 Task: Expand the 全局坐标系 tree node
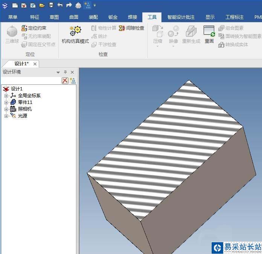click(x=6, y=96)
